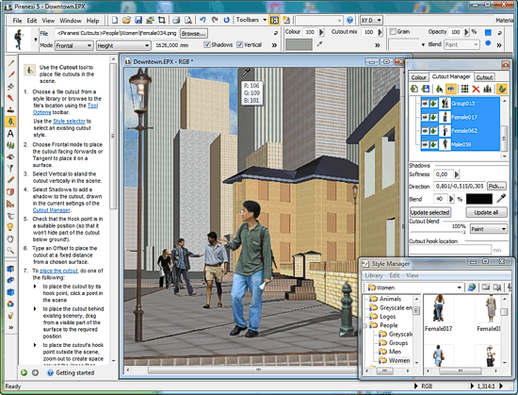Select the Cutout tool in left toolbar

point(10,122)
